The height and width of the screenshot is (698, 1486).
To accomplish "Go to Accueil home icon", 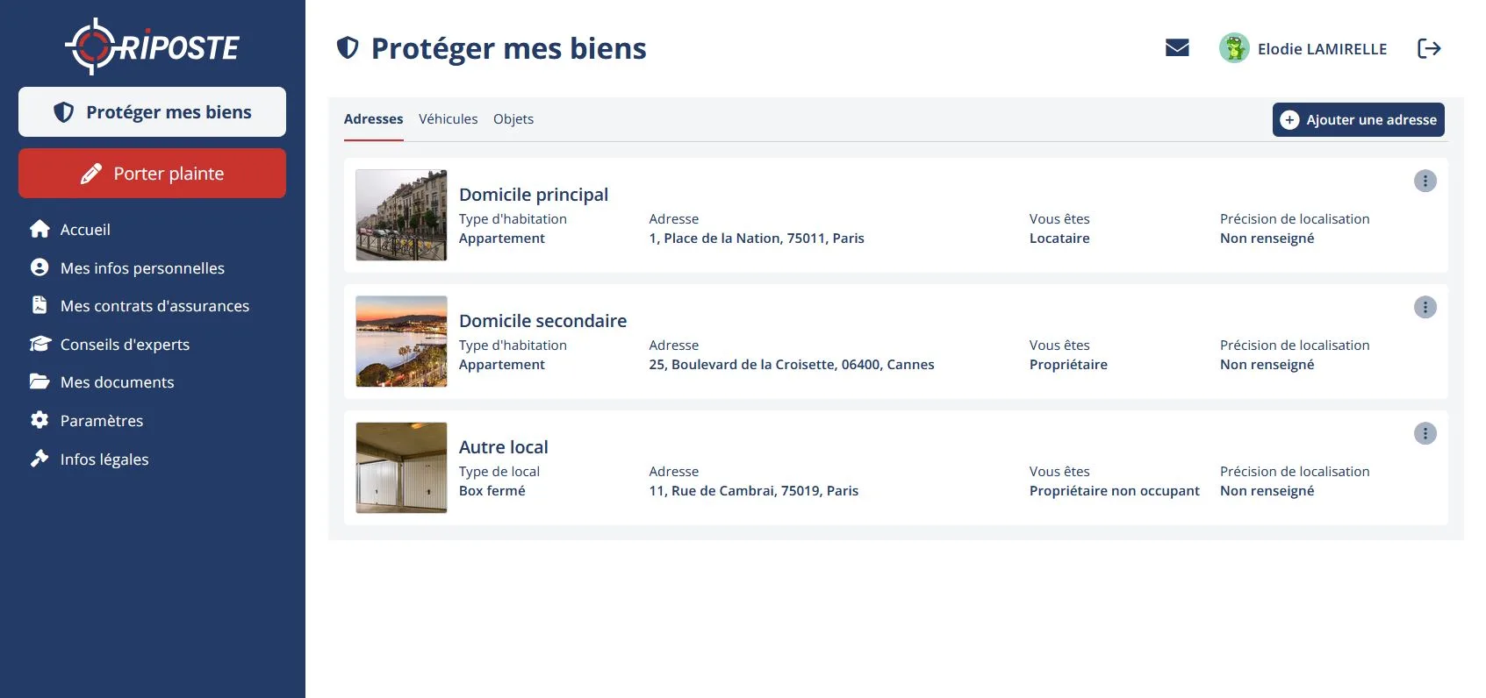I will coord(39,230).
